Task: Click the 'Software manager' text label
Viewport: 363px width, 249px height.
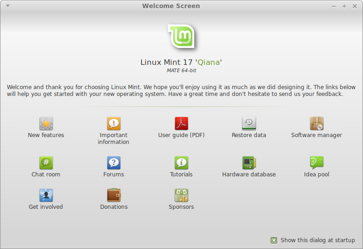Action: point(316,135)
